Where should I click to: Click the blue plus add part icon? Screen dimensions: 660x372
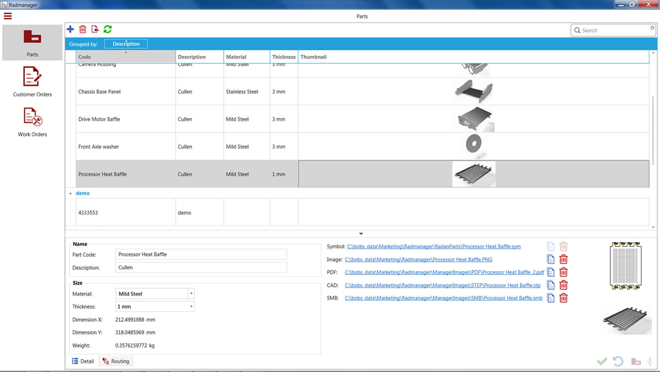[x=71, y=29]
